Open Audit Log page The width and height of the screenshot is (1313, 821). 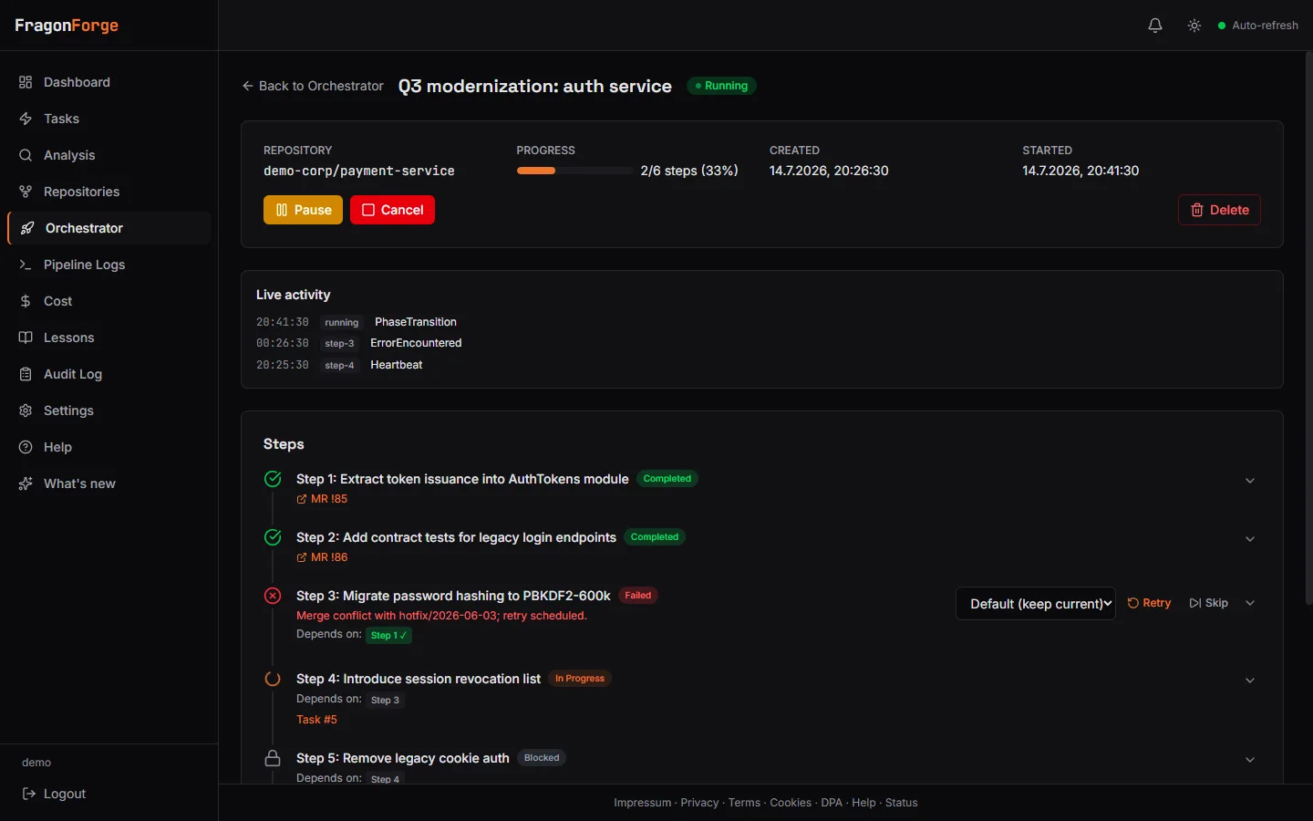pyautogui.click(x=109, y=374)
